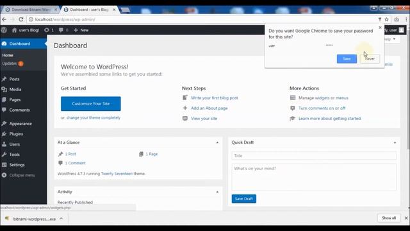Open bitnami-wordpress download item menu arrow
The height and width of the screenshot is (231, 410).
[61, 218]
